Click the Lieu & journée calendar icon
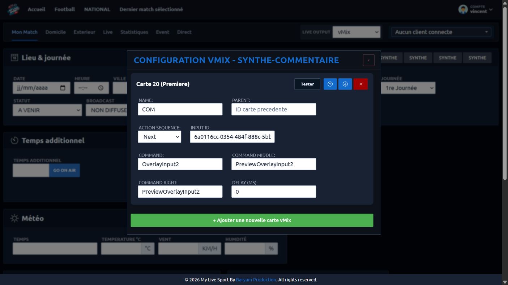Screen dimensions: 508x285 (14, 58)
